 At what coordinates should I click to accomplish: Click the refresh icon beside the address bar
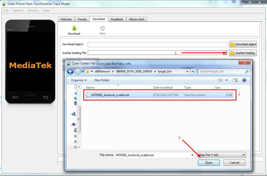tap(193, 72)
